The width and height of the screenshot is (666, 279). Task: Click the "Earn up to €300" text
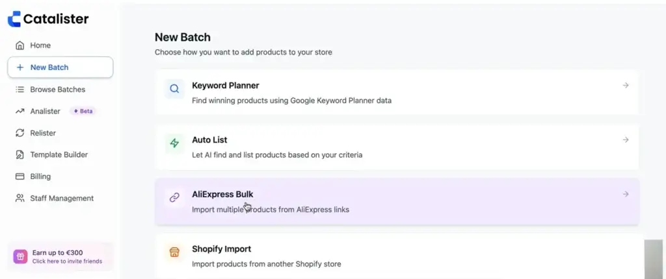(58, 252)
